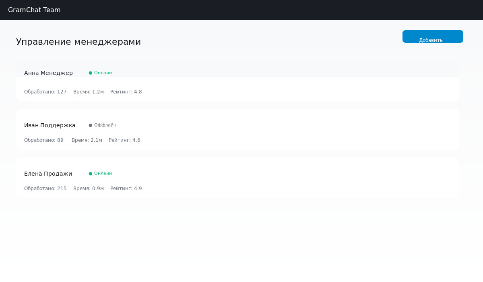Click the grey offline dot for Иван Поддержка
The height and width of the screenshot is (282, 483).
[x=91, y=125]
